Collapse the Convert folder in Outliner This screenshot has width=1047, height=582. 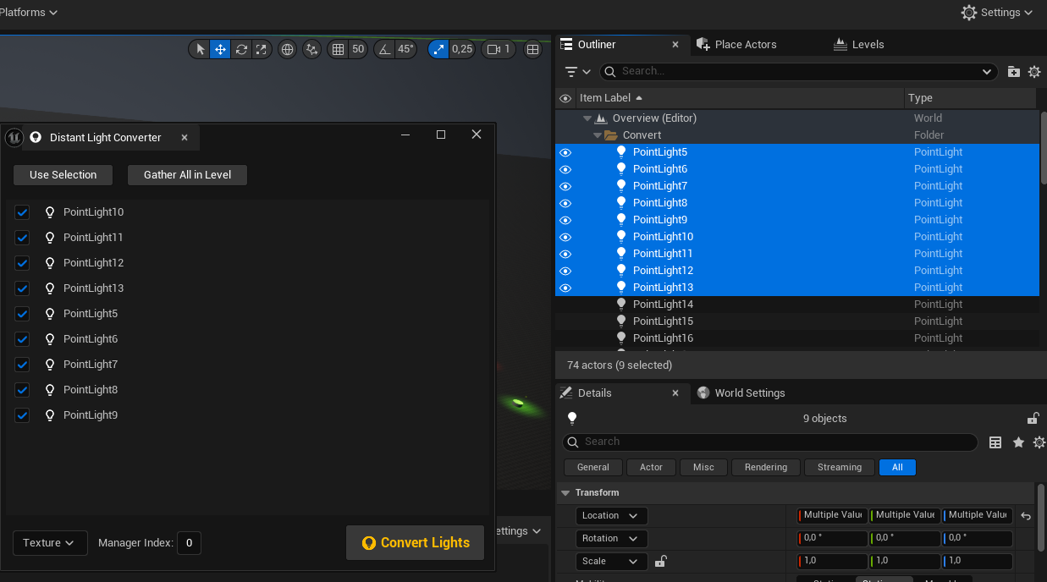[x=598, y=135]
